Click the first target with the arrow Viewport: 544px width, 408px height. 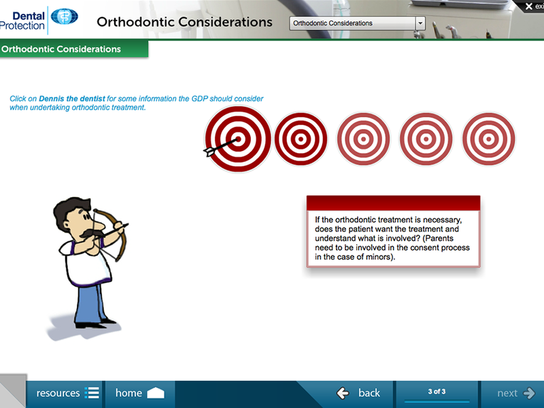[x=238, y=139]
